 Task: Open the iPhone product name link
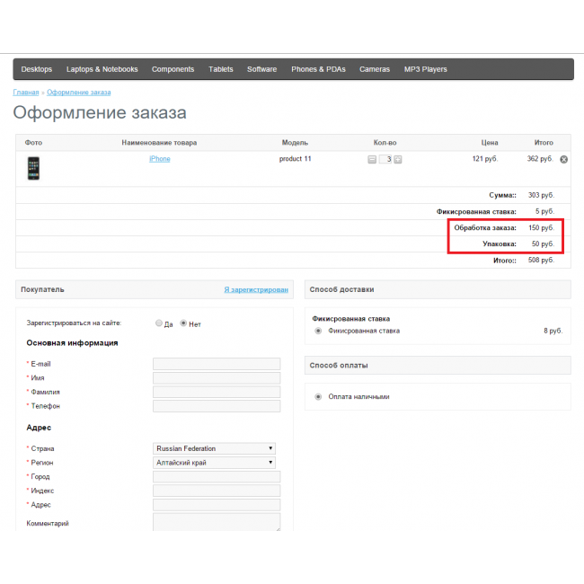(x=159, y=159)
